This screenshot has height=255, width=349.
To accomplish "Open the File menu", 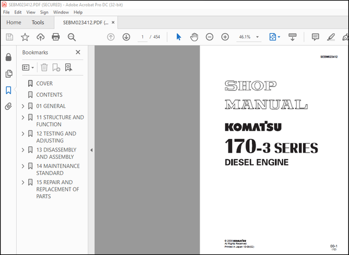I will tap(6, 12).
